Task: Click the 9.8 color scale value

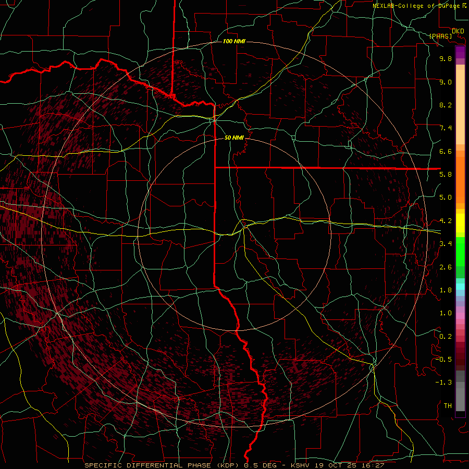Action: click(446, 58)
